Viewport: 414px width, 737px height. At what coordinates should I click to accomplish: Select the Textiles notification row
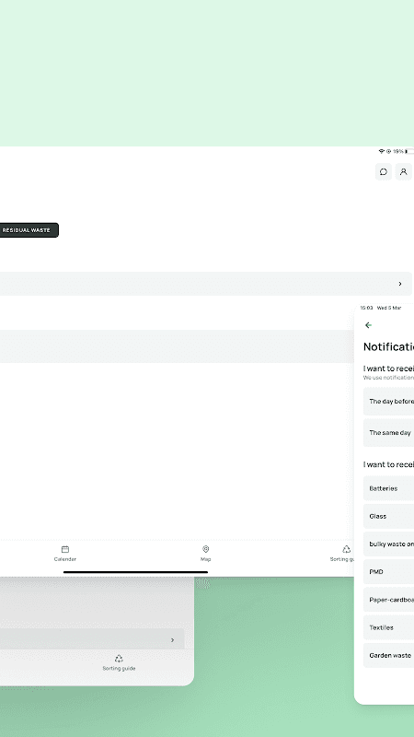(388, 627)
